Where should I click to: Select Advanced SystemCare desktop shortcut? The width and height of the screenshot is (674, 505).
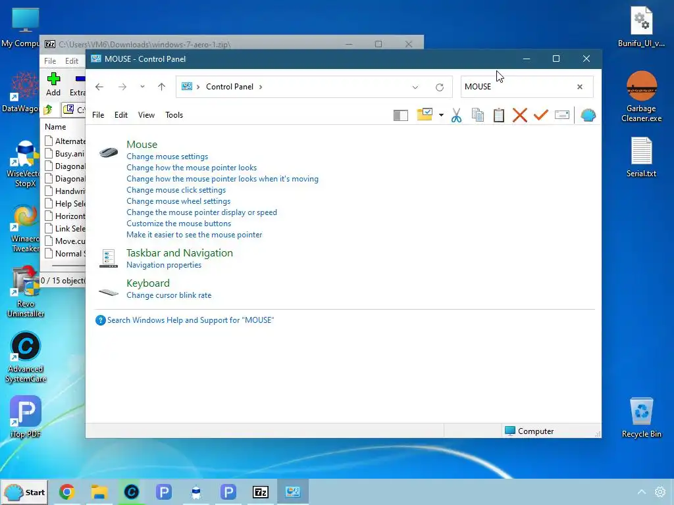(x=26, y=357)
